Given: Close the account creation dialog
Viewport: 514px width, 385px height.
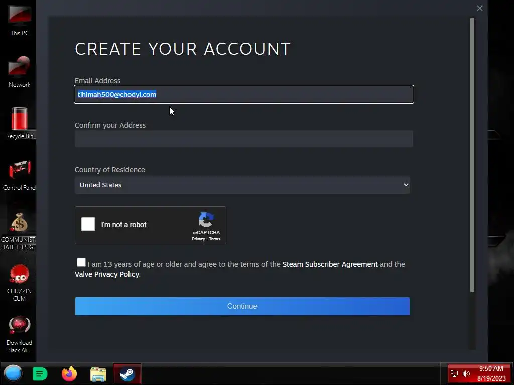Looking at the screenshot, I should 479,8.
